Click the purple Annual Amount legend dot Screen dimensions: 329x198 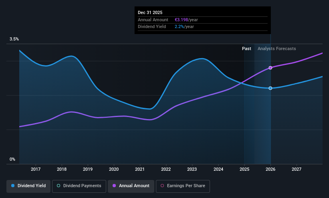tap(114, 186)
